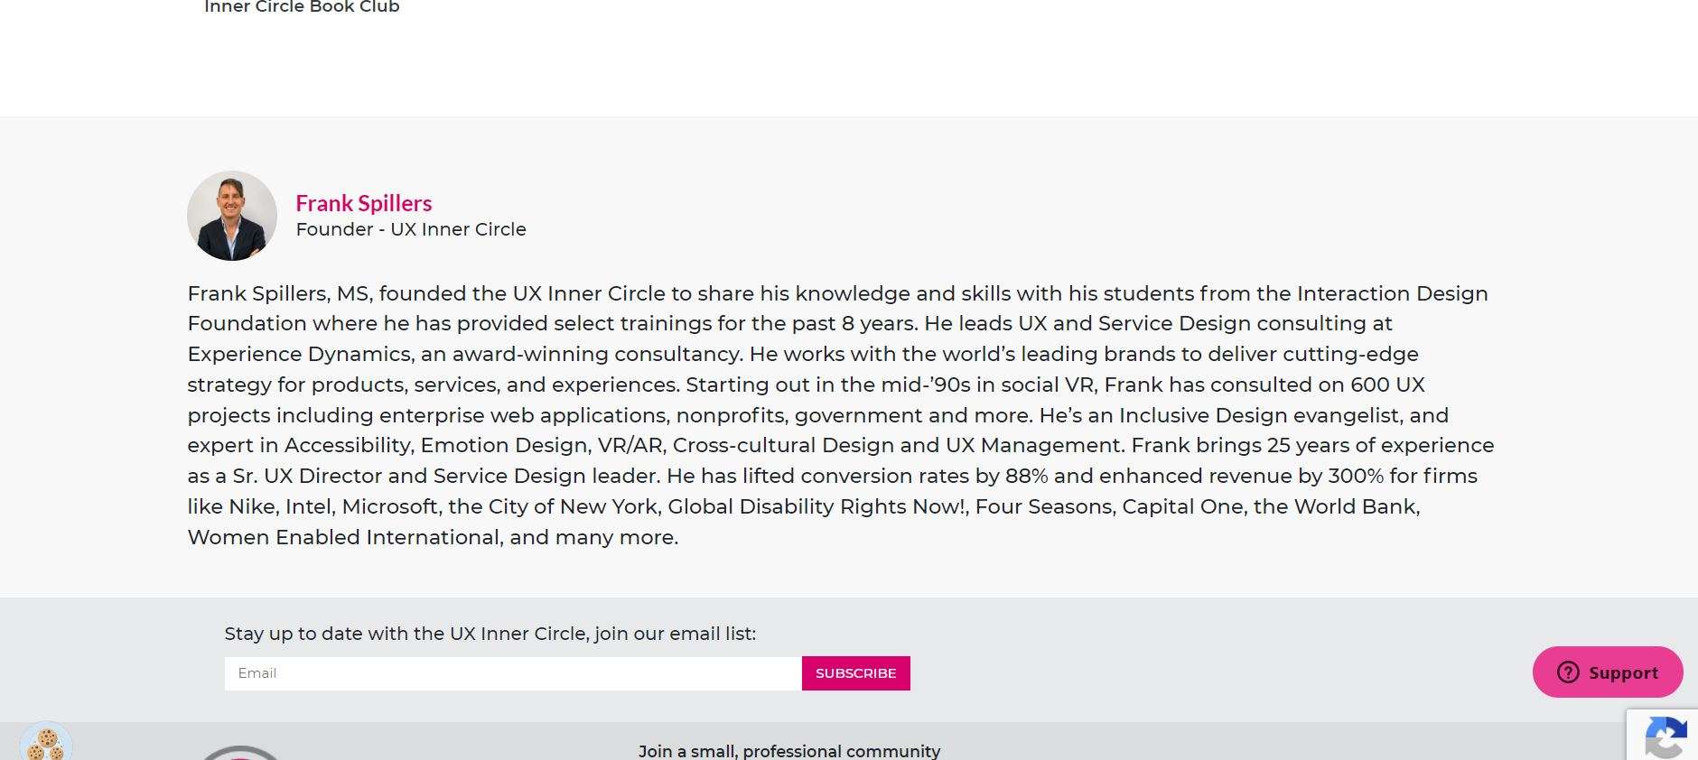The height and width of the screenshot is (760, 1698).
Task: Open the Support chat button label
Action: point(1623,672)
